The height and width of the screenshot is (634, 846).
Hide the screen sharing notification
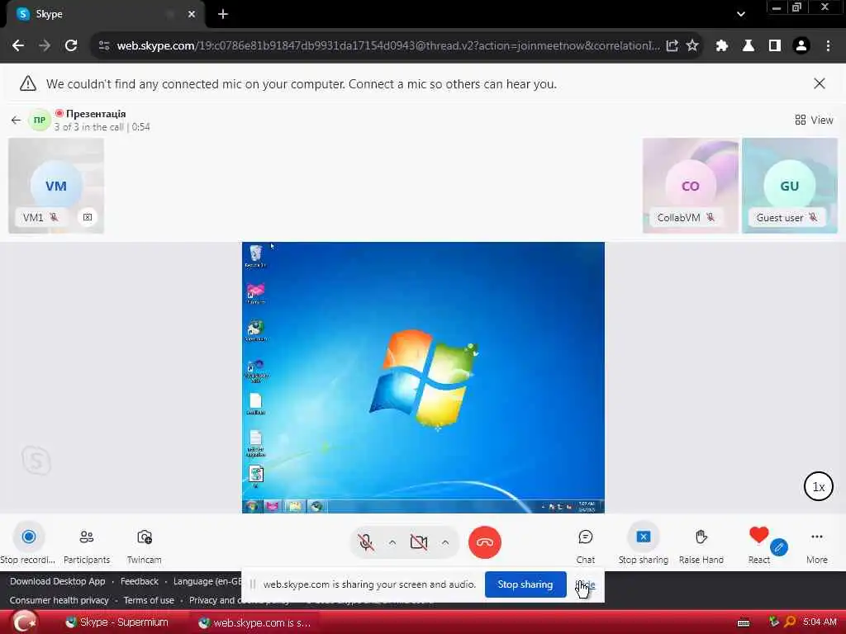tap(586, 584)
